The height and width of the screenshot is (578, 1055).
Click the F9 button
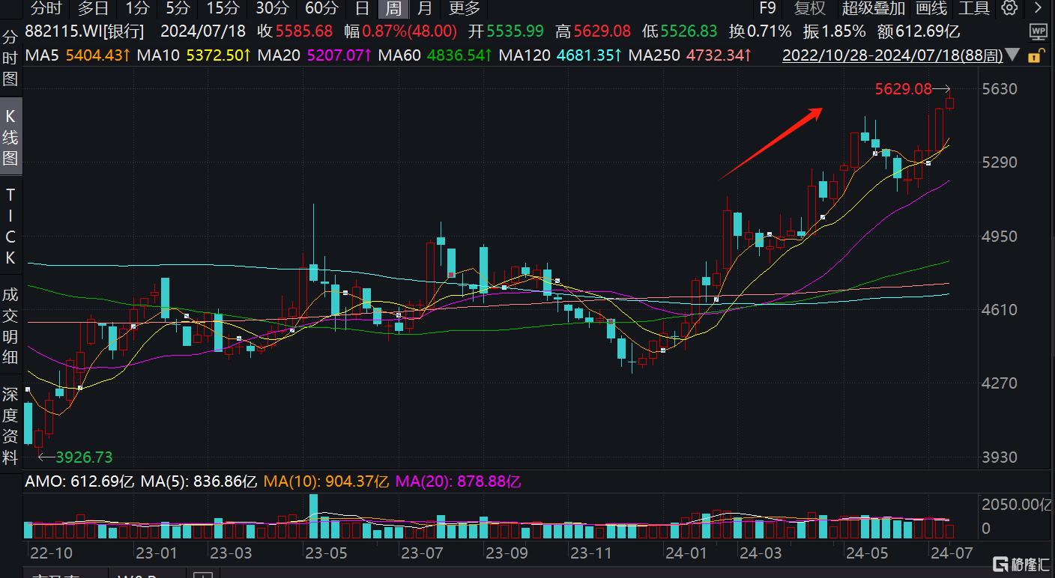click(x=767, y=8)
